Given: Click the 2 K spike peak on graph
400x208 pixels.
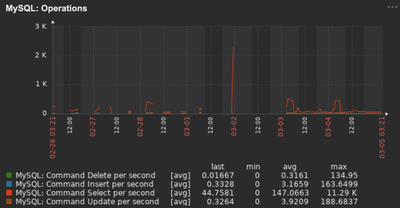Looking at the screenshot, I should 233,47.
